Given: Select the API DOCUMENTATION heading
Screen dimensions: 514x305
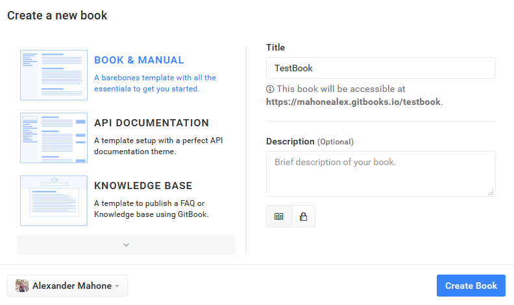Looking at the screenshot, I should (151, 123).
